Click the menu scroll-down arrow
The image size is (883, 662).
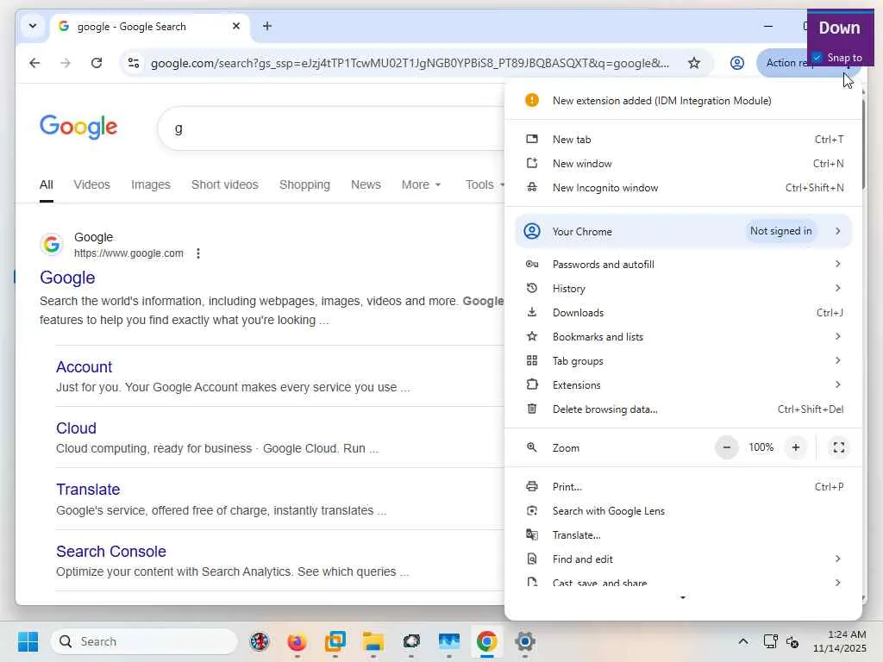(683, 597)
